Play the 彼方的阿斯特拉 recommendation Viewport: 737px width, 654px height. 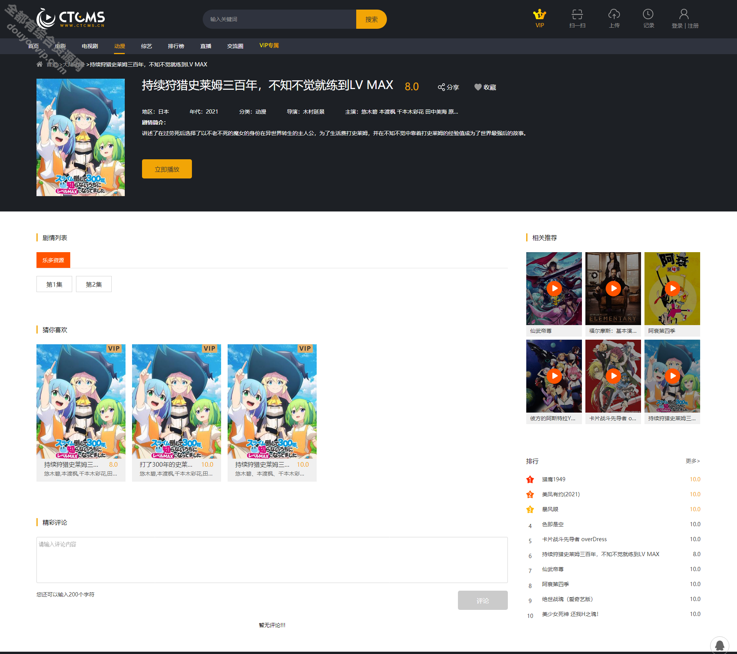(554, 376)
